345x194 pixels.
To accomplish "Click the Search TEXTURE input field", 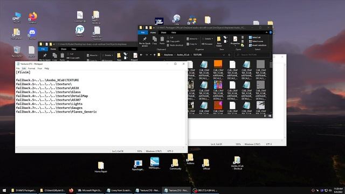I will (252, 55).
